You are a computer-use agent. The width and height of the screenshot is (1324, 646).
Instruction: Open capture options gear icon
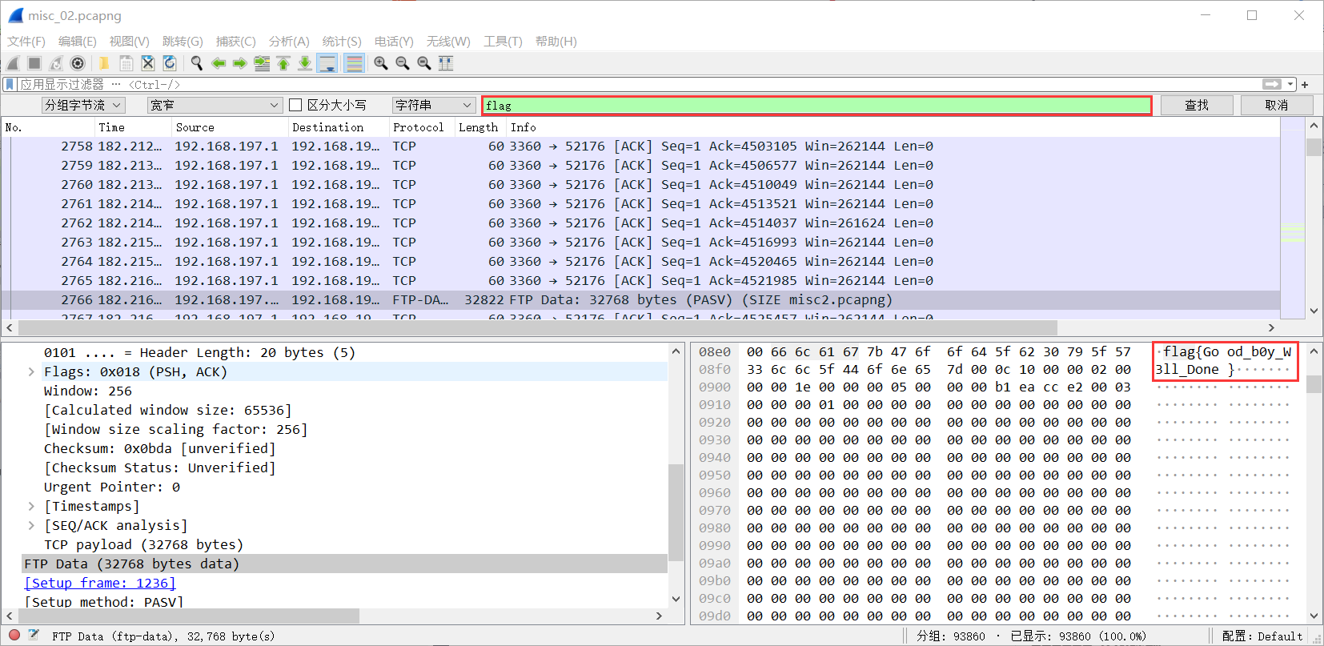click(x=78, y=63)
